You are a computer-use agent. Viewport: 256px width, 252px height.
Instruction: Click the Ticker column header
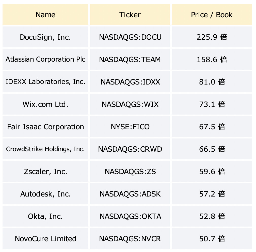click(x=130, y=15)
